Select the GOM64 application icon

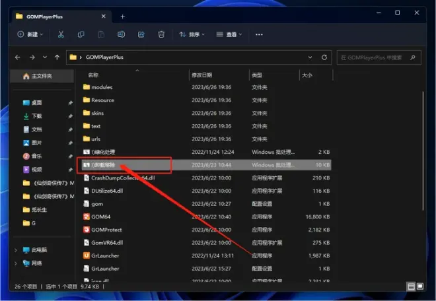pos(87,217)
